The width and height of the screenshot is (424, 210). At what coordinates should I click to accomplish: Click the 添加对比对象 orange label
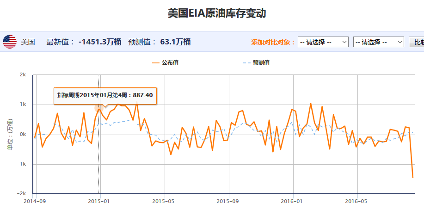click(273, 42)
